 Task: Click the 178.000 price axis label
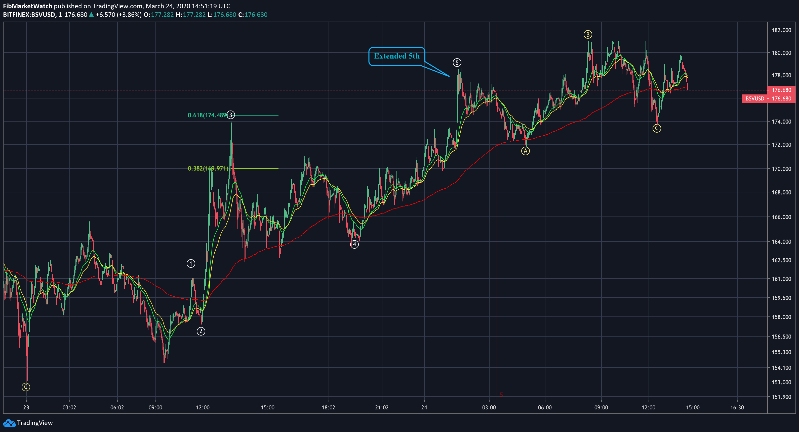point(781,75)
